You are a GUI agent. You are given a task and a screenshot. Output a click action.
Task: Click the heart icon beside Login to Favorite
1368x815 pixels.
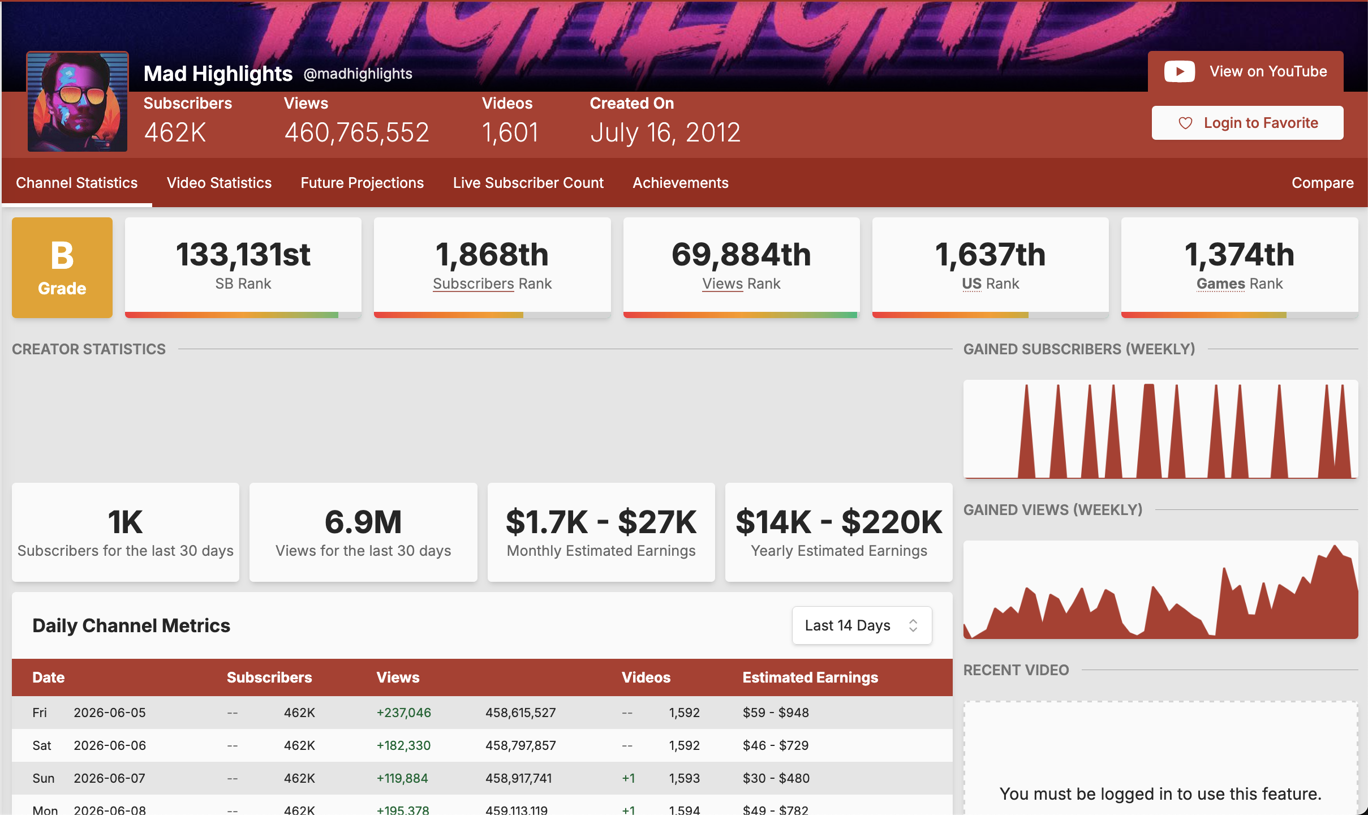(x=1185, y=123)
